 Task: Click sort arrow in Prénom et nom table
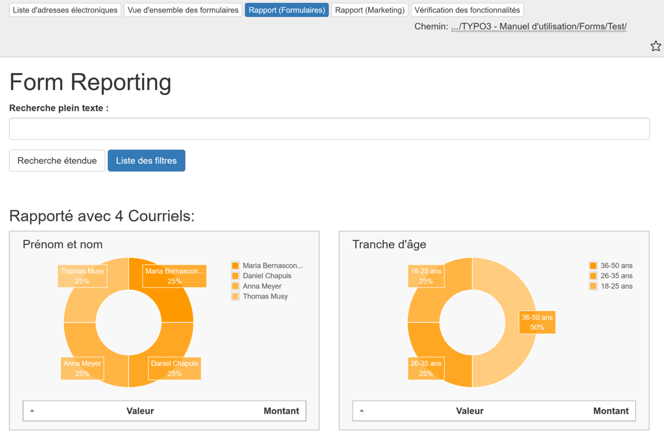(x=32, y=411)
